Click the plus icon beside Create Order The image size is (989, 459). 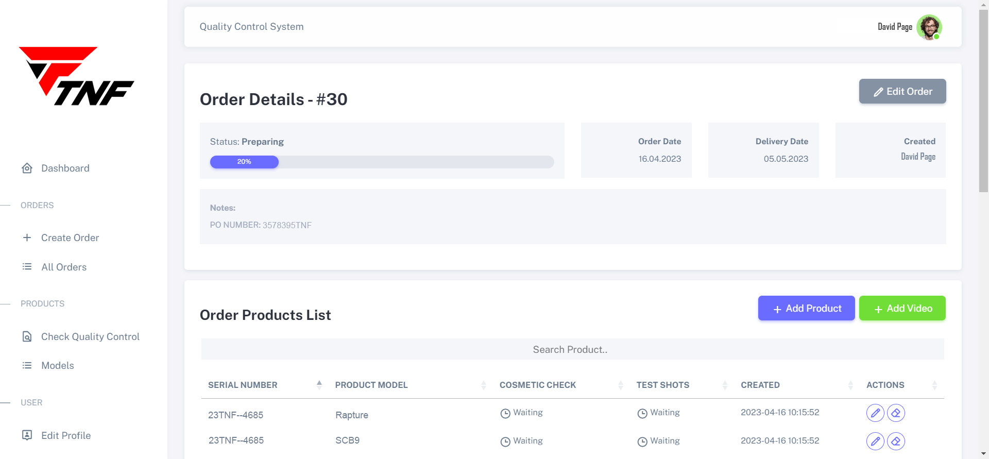click(x=27, y=237)
